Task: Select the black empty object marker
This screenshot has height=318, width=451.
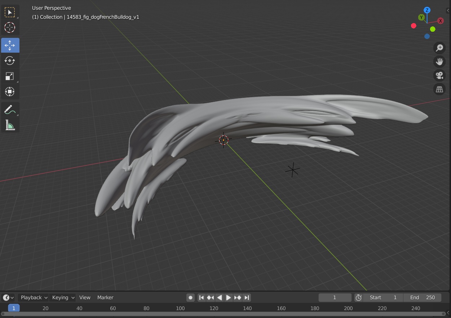Action: [x=292, y=170]
